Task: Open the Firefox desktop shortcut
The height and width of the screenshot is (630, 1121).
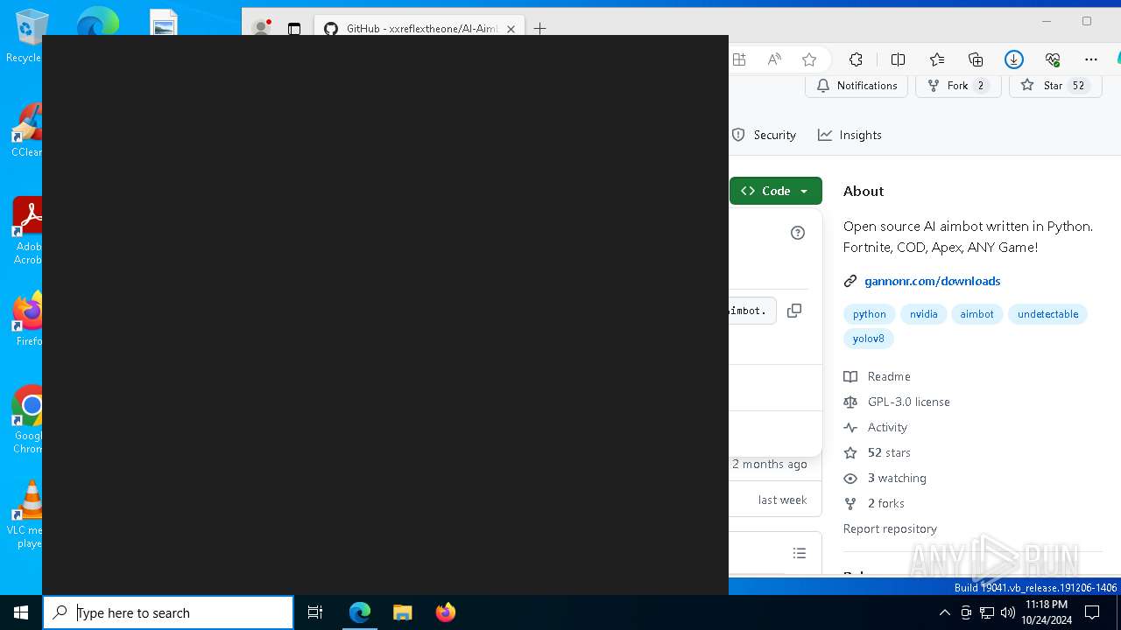Action: (26, 318)
